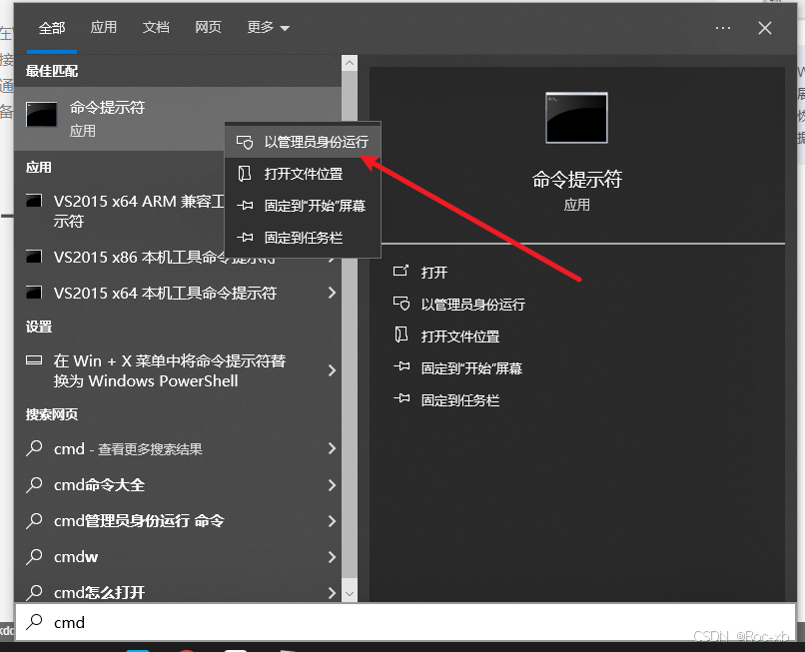Click file icon beside right-panel 打开文件位置

[401, 335]
